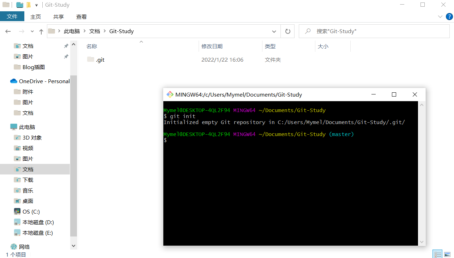Click quick access properties icon in title bar
This screenshot has width=454, height=258.
tap(20, 5)
